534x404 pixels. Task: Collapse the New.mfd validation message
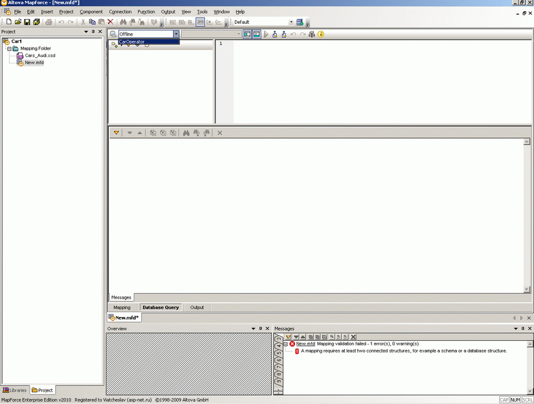[x=286, y=344]
